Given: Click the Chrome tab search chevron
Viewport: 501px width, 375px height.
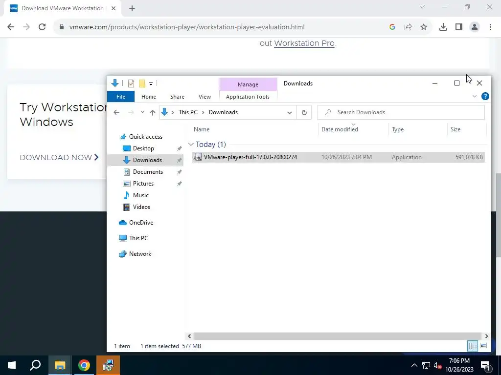Looking at the screenshot, I should click(x=422, y=7).
